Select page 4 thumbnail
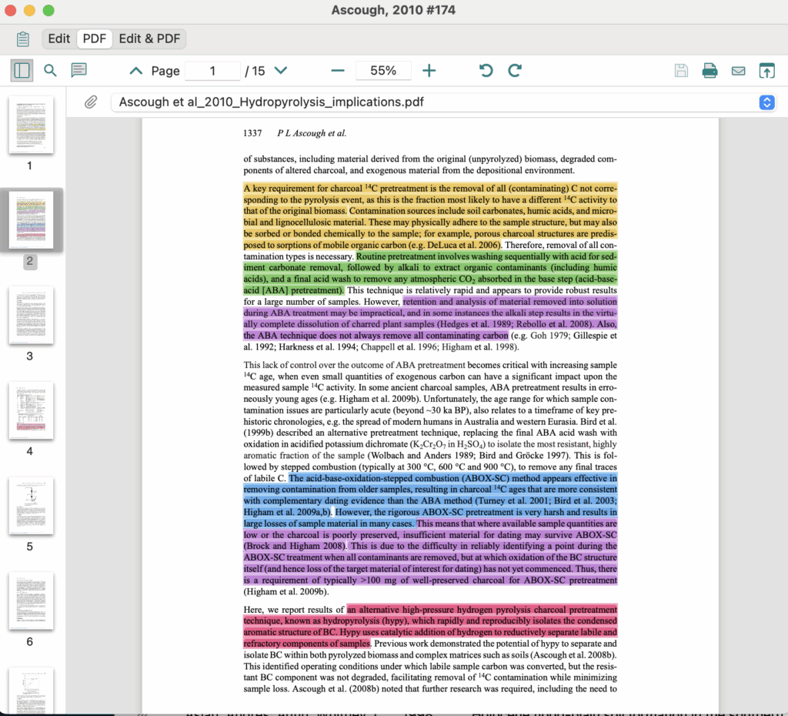 tap(31, 410)
